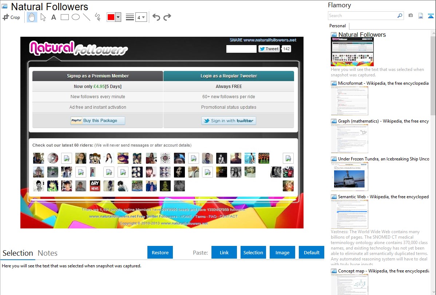Open the Under Frozen Tundra snapshot thumbnail
The image size is (436, 295).
tap(349, 176)
